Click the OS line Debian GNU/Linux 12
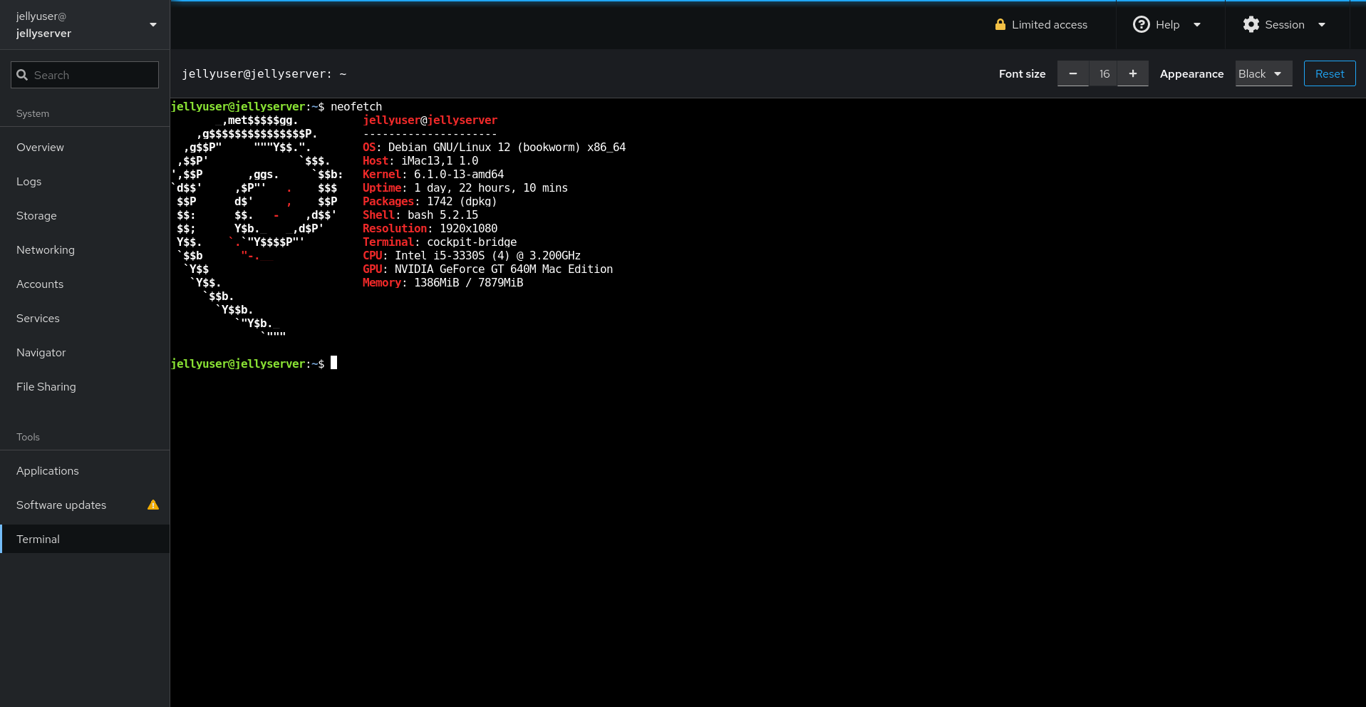This screenshot has height=707, width=1366. pos(494,148)
